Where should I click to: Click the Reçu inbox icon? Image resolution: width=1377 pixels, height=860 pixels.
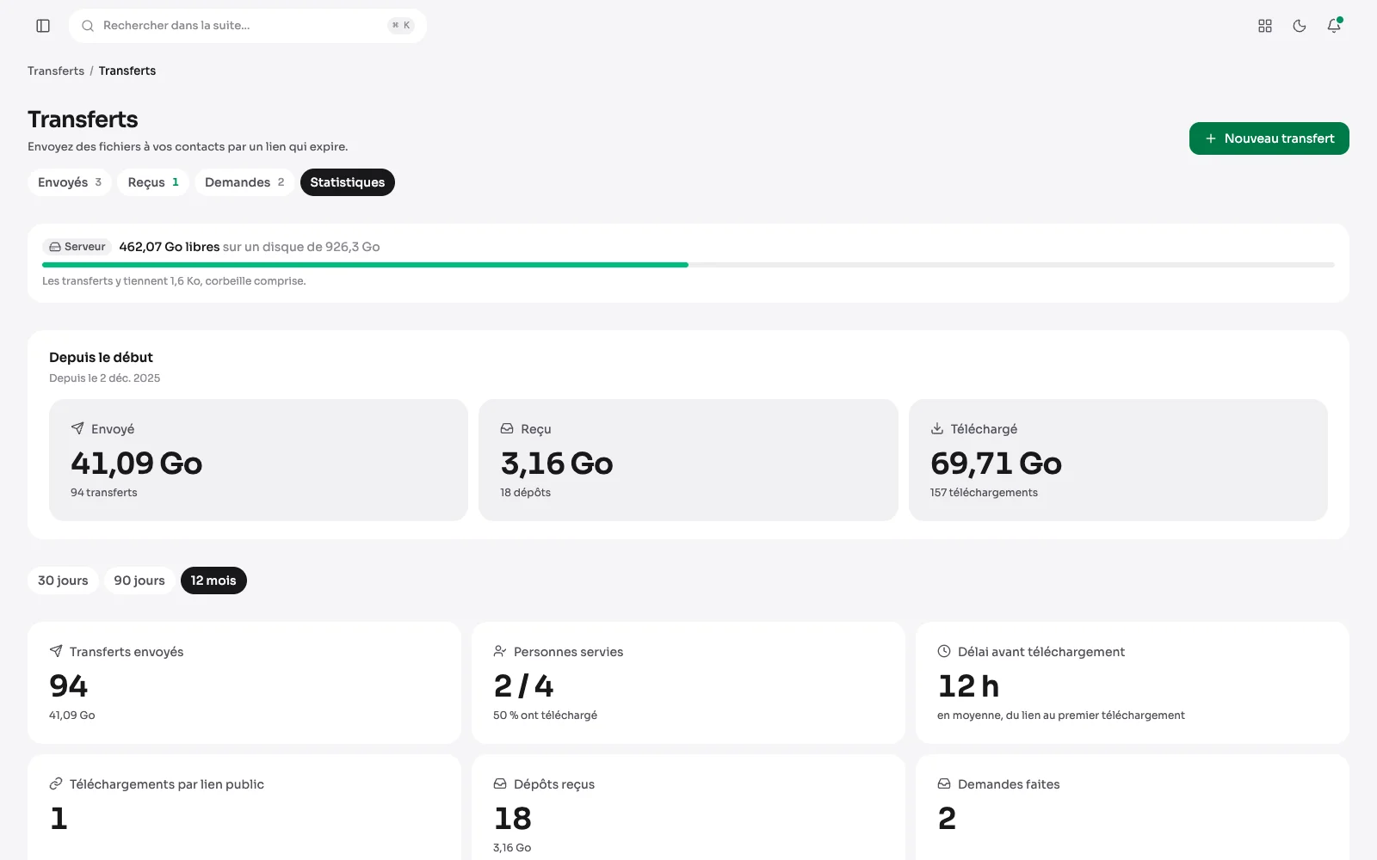(507, 428)
